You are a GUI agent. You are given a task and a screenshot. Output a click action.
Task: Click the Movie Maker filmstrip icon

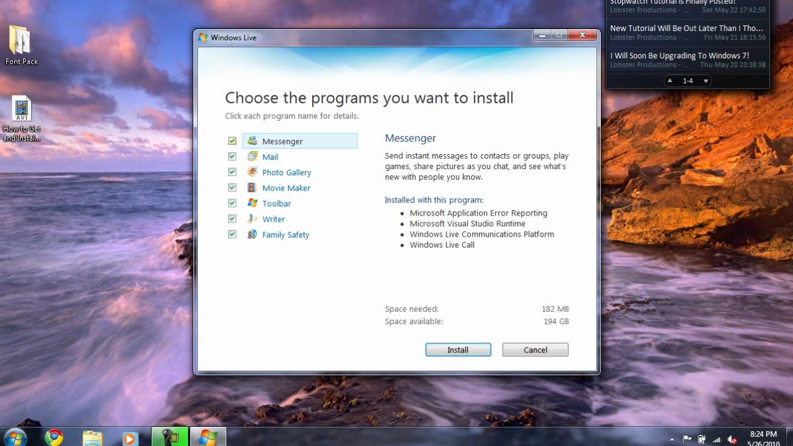tap(252, 187)
